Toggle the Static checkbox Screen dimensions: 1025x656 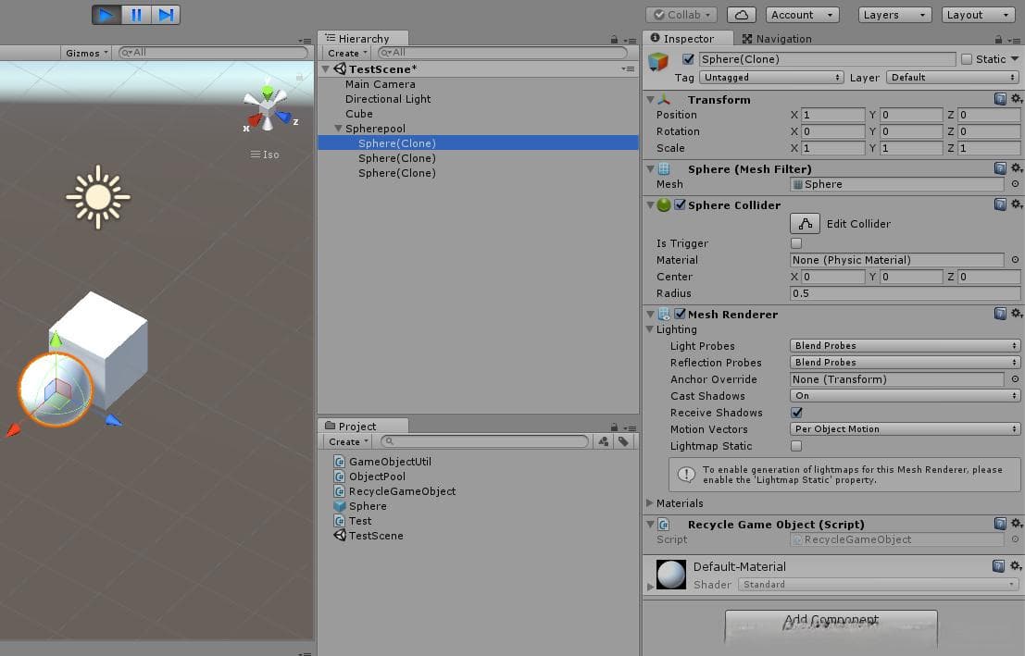pos(967,59)
